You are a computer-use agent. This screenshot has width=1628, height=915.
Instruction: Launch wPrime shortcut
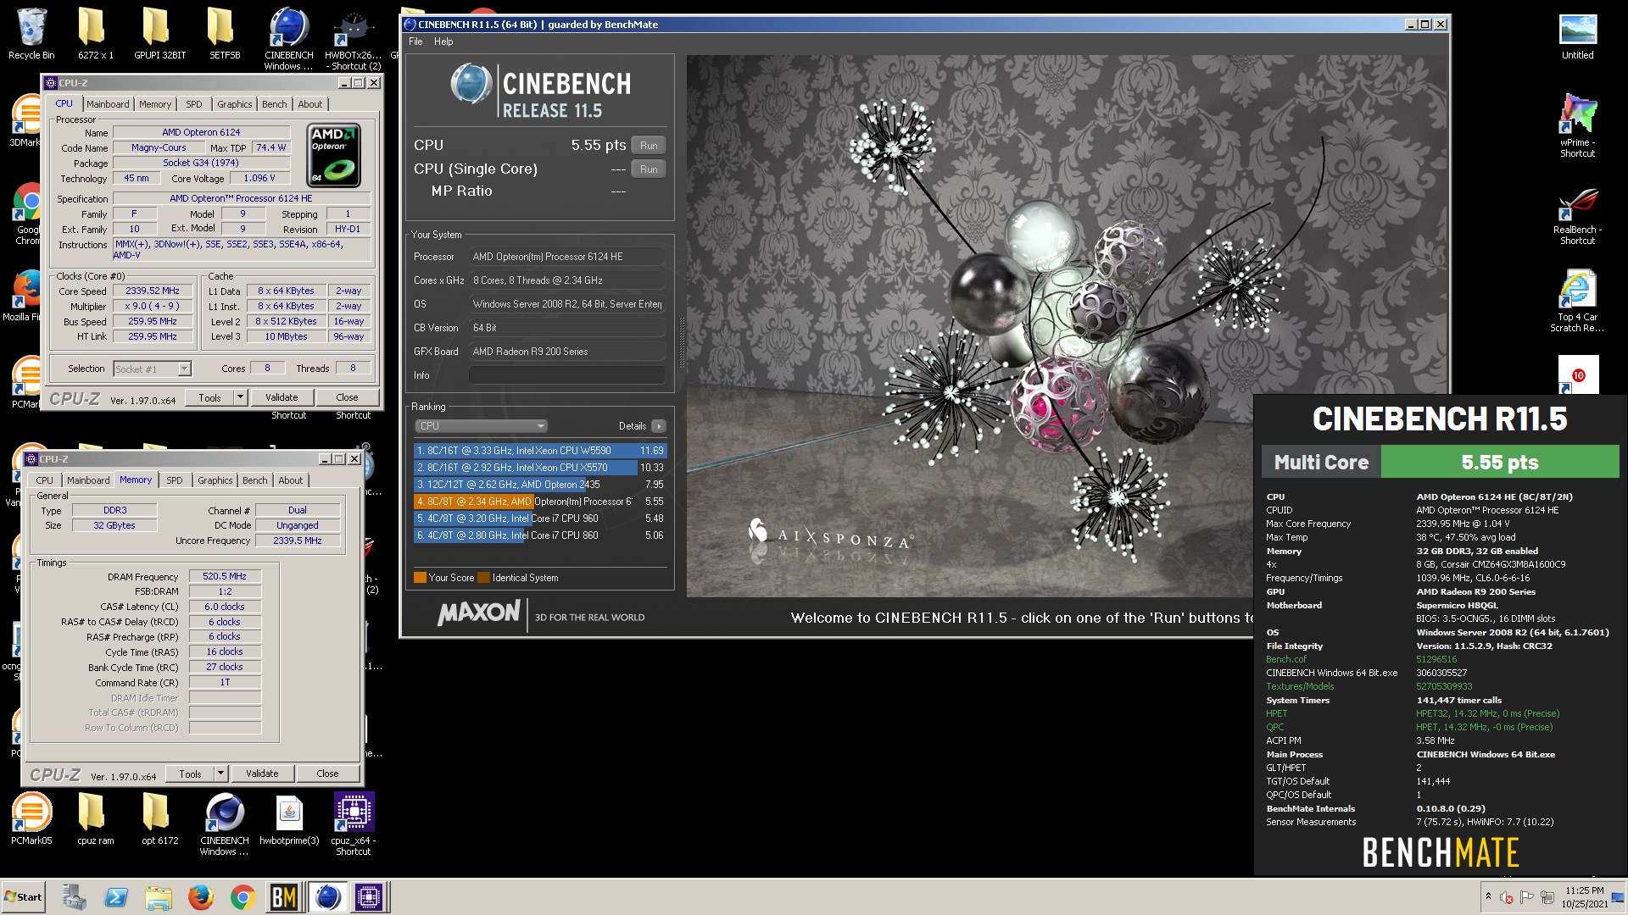(x=1577, y=125)
